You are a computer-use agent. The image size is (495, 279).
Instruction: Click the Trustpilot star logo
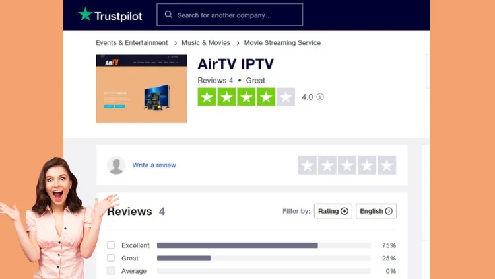click(x=85, y=15)
